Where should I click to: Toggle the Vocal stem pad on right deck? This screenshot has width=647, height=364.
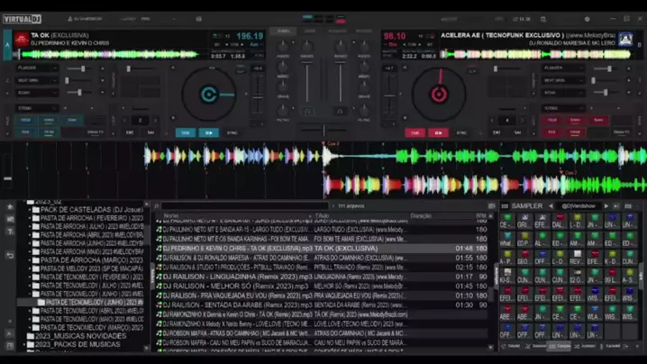pyautogui.click(x=551, y=120)
